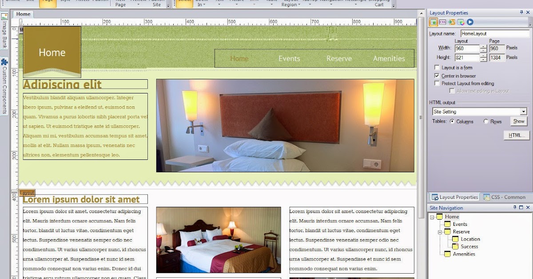Click the New Page toolbar button

pyautogui.click(x=120, y=4)
